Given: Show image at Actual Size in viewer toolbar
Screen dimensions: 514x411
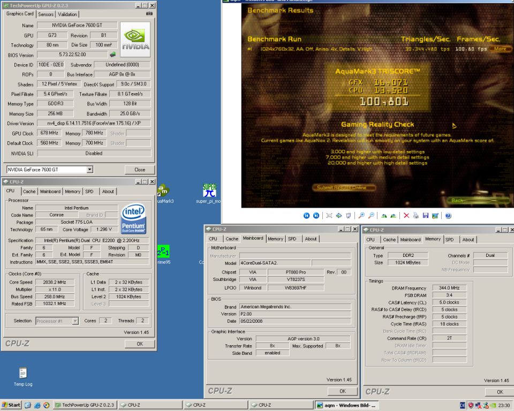Looking at the screenshot, I should coord(338,215).
